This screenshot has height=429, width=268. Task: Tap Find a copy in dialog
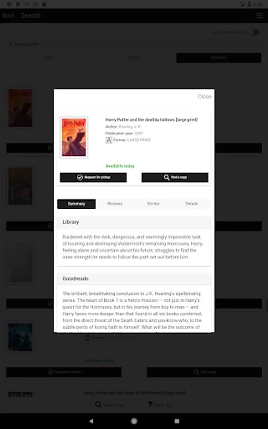[x=175, y=177]
